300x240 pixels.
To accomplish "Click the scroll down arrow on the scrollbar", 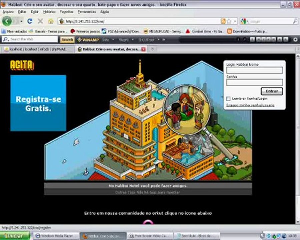I will pyautogui.click(x=298, y=222).
